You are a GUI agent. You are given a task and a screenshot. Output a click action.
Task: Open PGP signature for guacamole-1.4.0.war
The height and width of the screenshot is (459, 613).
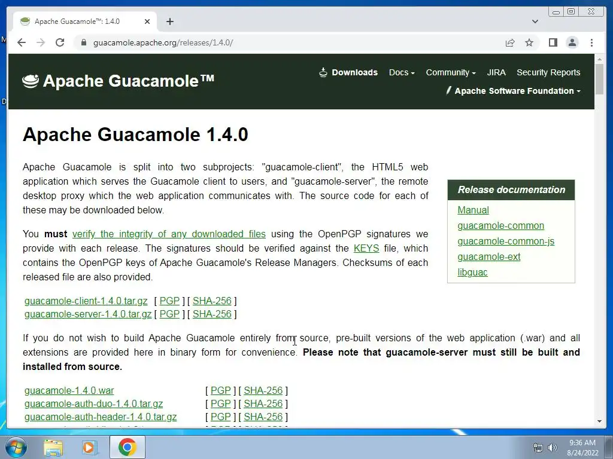220,391
